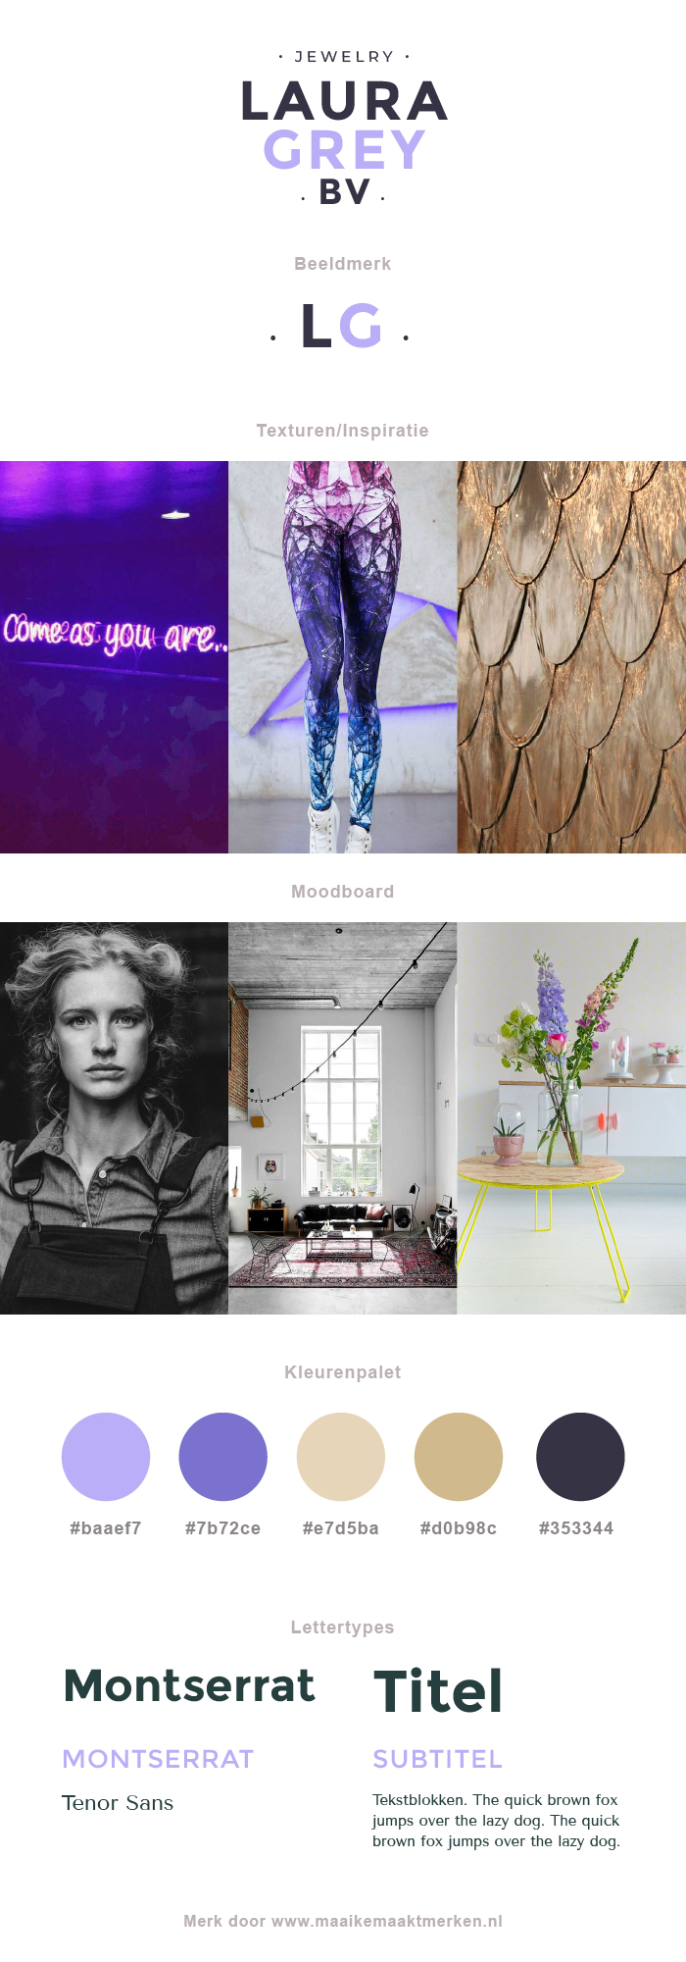Image resolution: width=686 pixels, height=1962 pixels.
Task: Open the www.maaikemaaktmerken.nl link
Action: tap(387, 1921)
